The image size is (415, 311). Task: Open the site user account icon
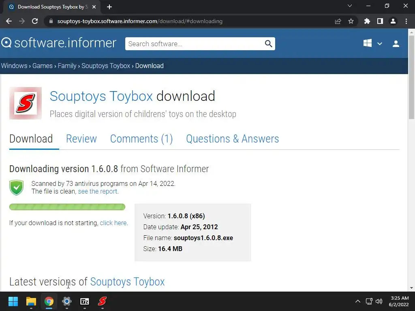[396, 44]
